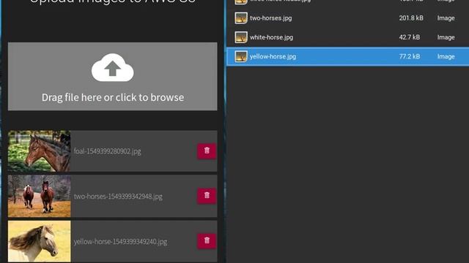Delete the two-horses-1549399342948.jpg upload
This screenshot has height=263, width=469.
point(207,196)
